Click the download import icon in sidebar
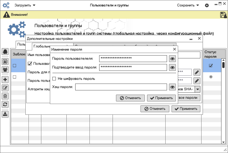This screenshot has height=153, width=228. 5,114
